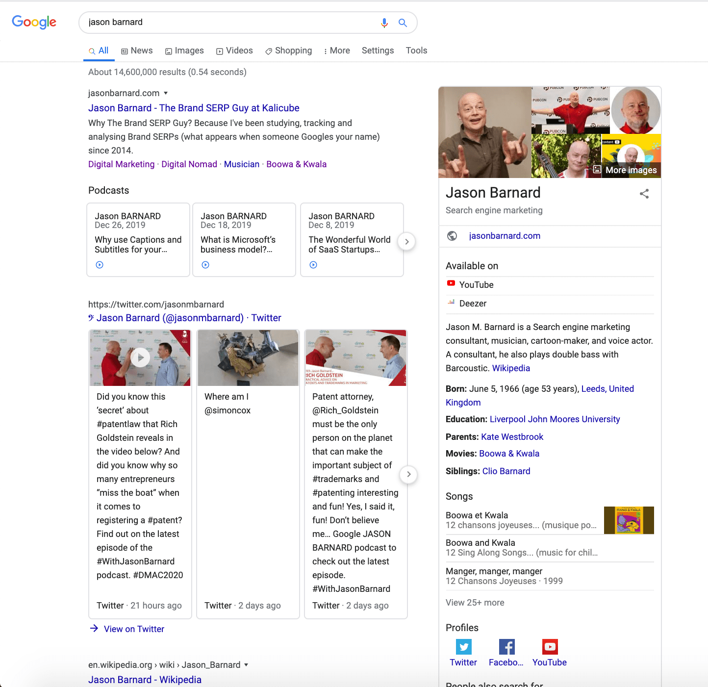This screenshot has width=708, height=687.
Task: Open the Boowa et Kwala album cover
Action: click(629, 520)
